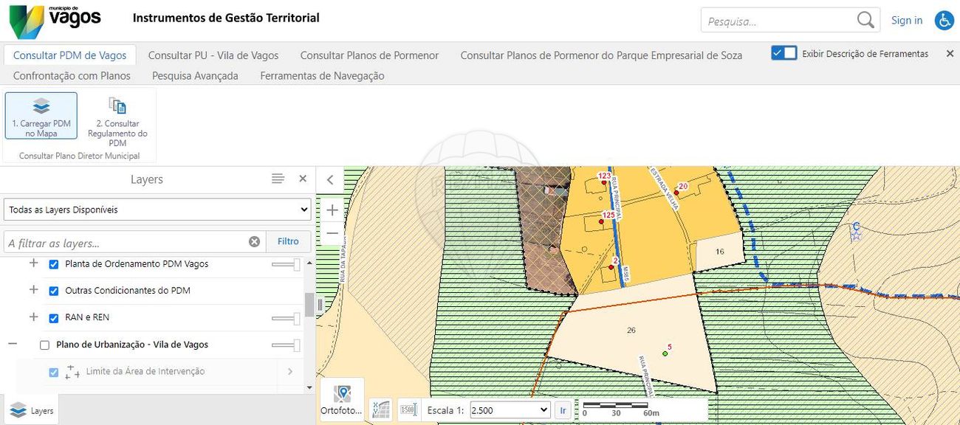The image size is (960, 425).
Task: Click the red marker 123 on the map
Action: click(603, 182)
